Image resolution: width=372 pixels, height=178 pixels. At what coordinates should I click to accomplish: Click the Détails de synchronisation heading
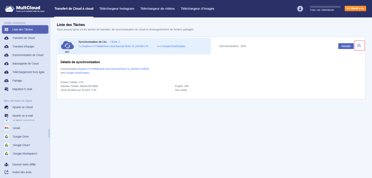click(80, 62)
